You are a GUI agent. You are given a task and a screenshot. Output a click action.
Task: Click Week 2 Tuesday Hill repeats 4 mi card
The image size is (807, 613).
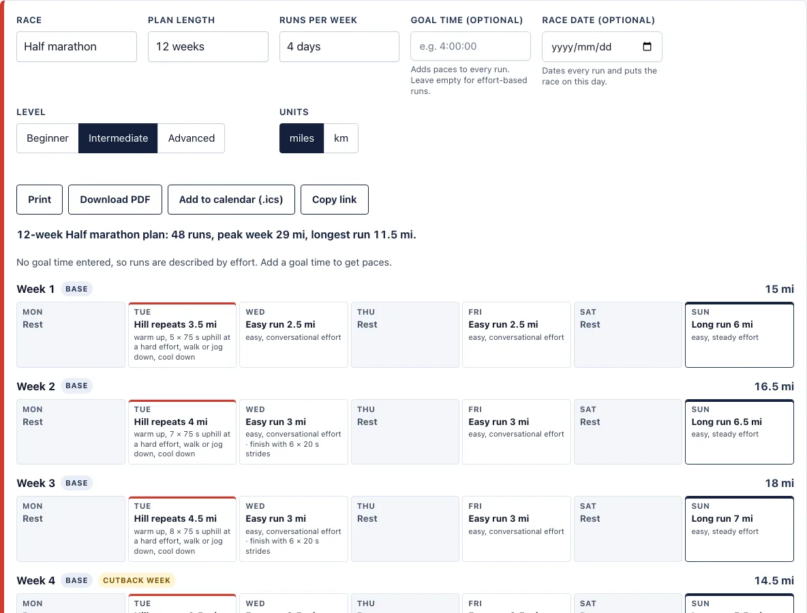tap(182, 432)
